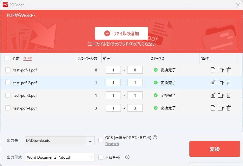
Task: Click the PDFgear app logo icon
Action: click(5, 5)
